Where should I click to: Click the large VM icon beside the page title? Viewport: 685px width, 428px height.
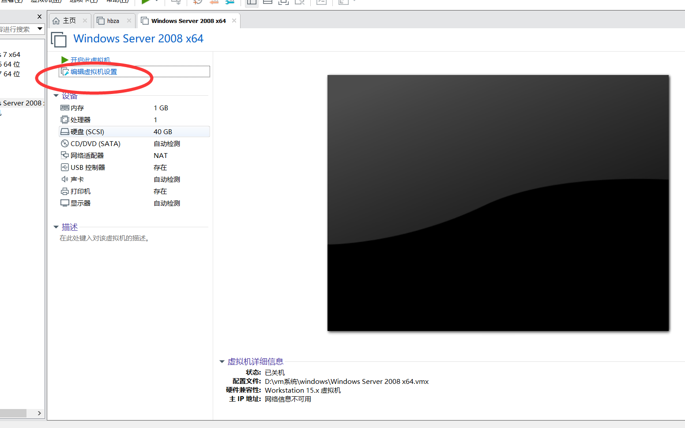(x=59, y=40)
